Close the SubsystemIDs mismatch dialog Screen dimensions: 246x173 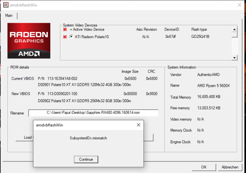click(138, 125)
